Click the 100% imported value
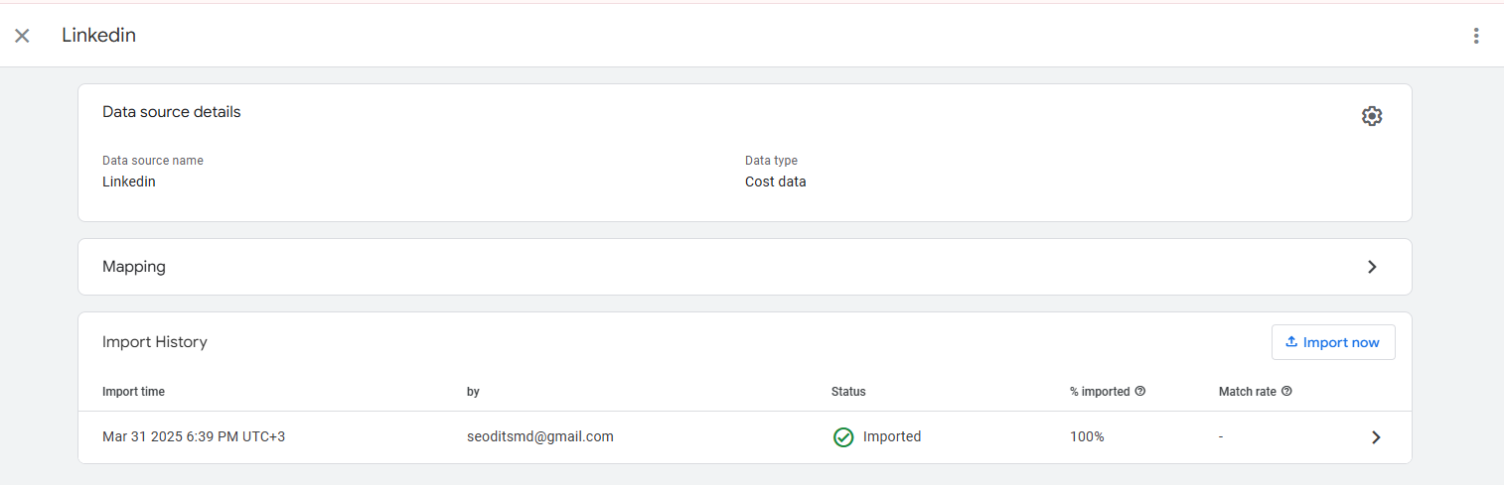Image resolution: width=1504 pixels, height=485 pixels. (x=1087, y=436)
